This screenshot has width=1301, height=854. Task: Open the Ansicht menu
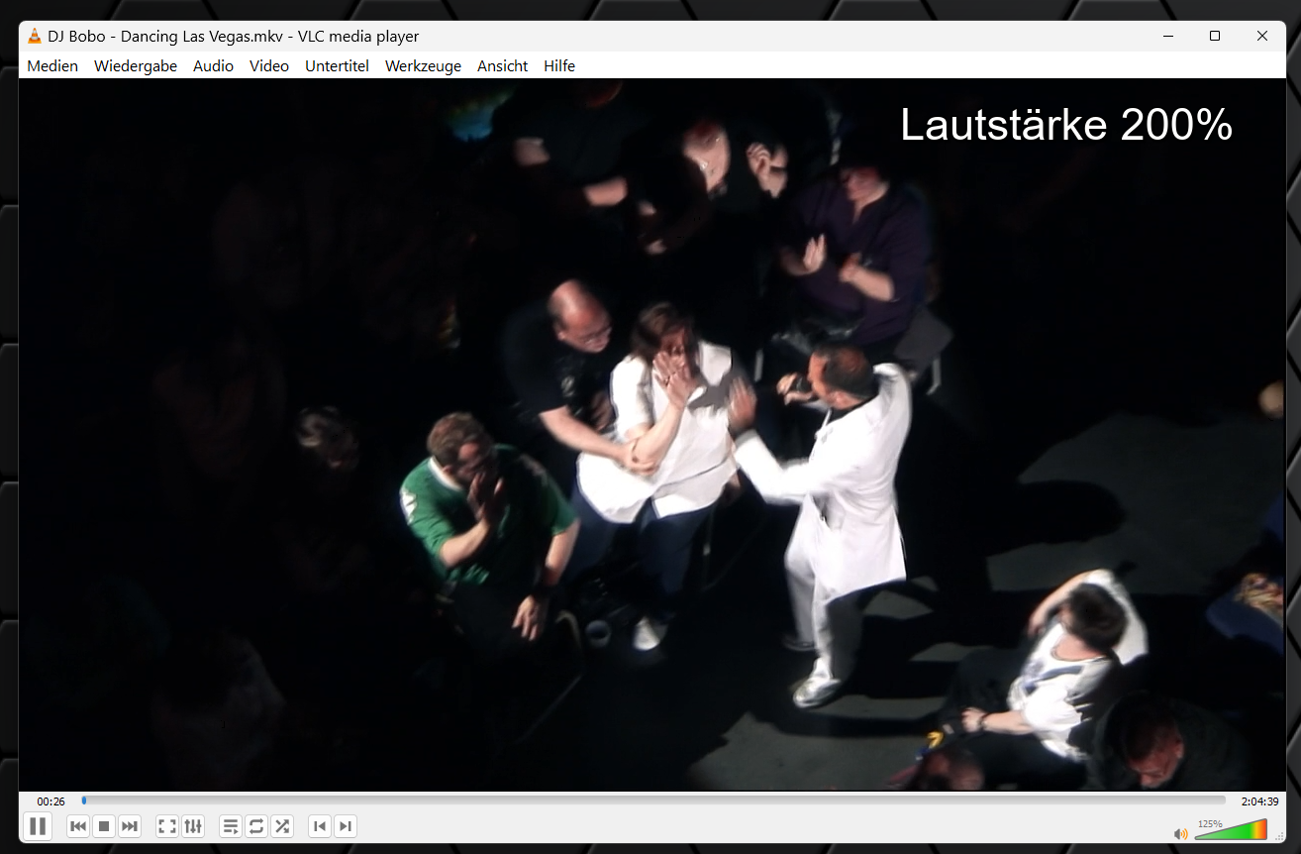pyautogui.click(x=502, y=66)
